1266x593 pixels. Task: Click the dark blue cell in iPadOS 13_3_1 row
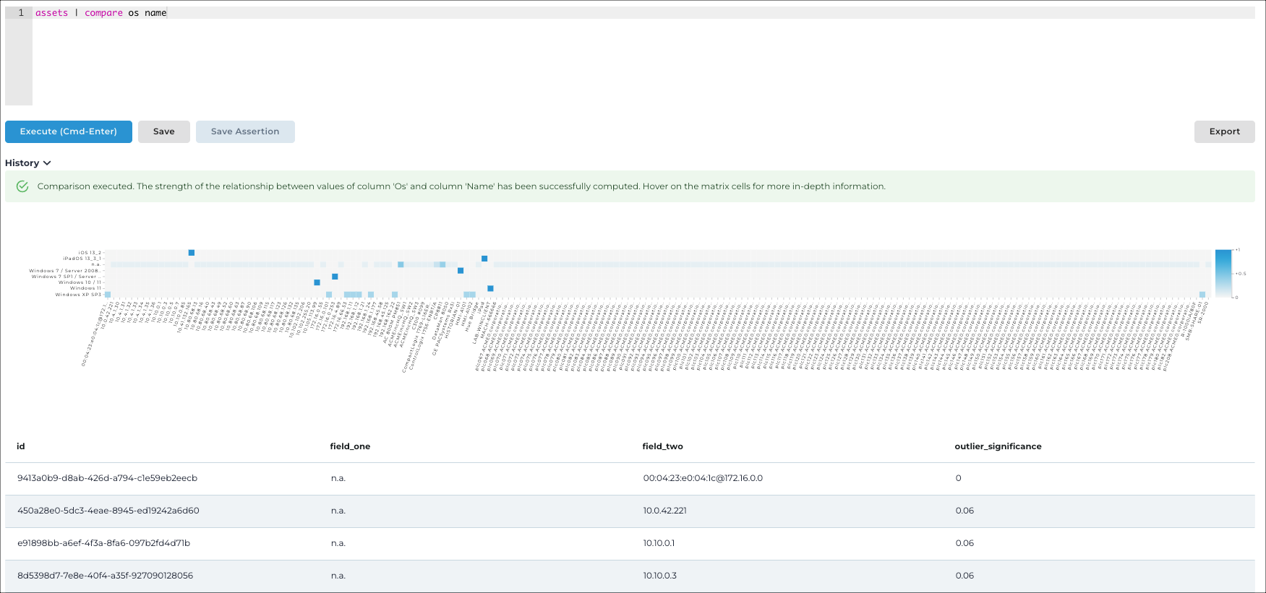[484, 259]
